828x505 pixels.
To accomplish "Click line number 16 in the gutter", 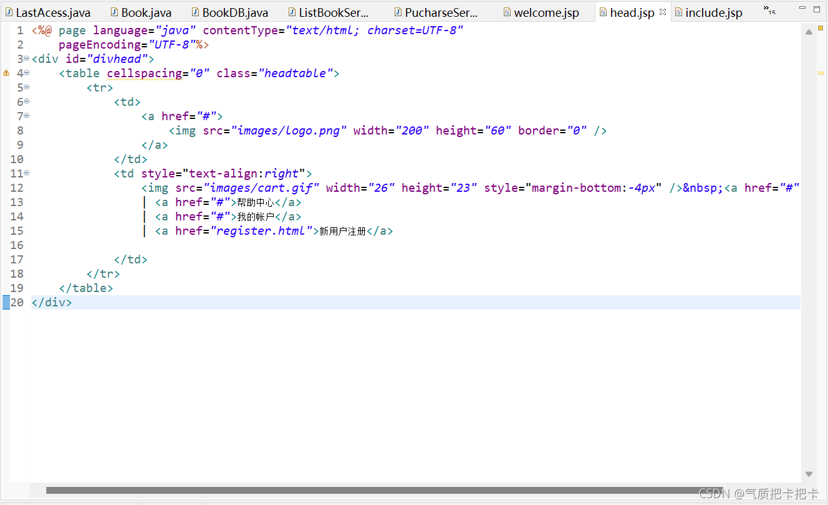I will click(x=17, y=245).
